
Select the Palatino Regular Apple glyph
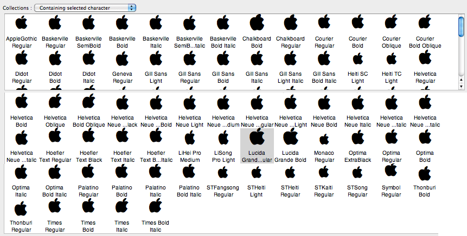tap(88, 171)
